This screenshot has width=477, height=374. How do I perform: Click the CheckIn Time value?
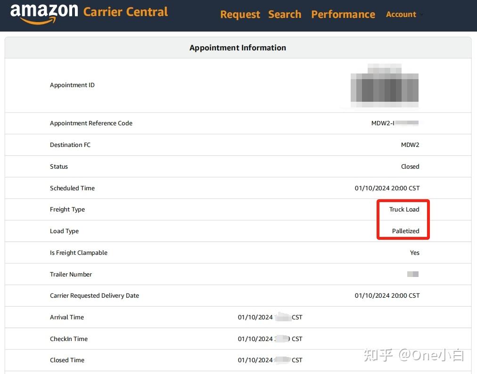(x=270, y=339)
